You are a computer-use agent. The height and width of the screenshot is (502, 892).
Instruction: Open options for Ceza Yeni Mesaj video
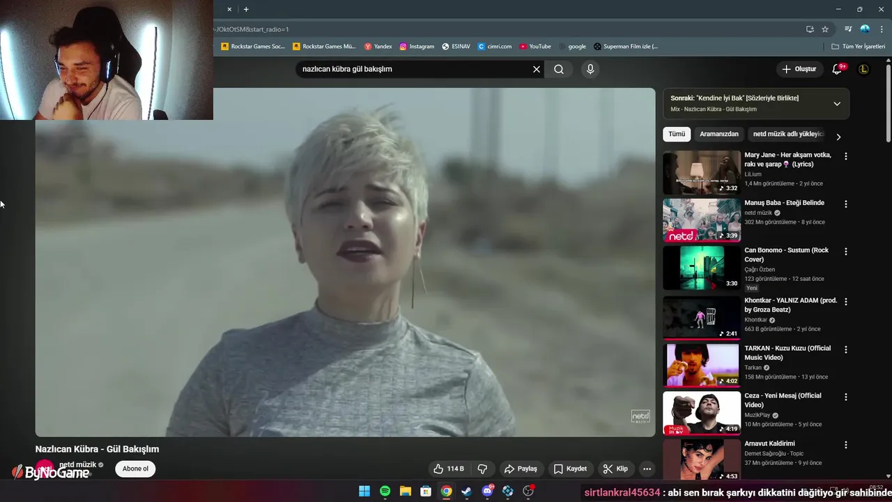click(846, 397)
